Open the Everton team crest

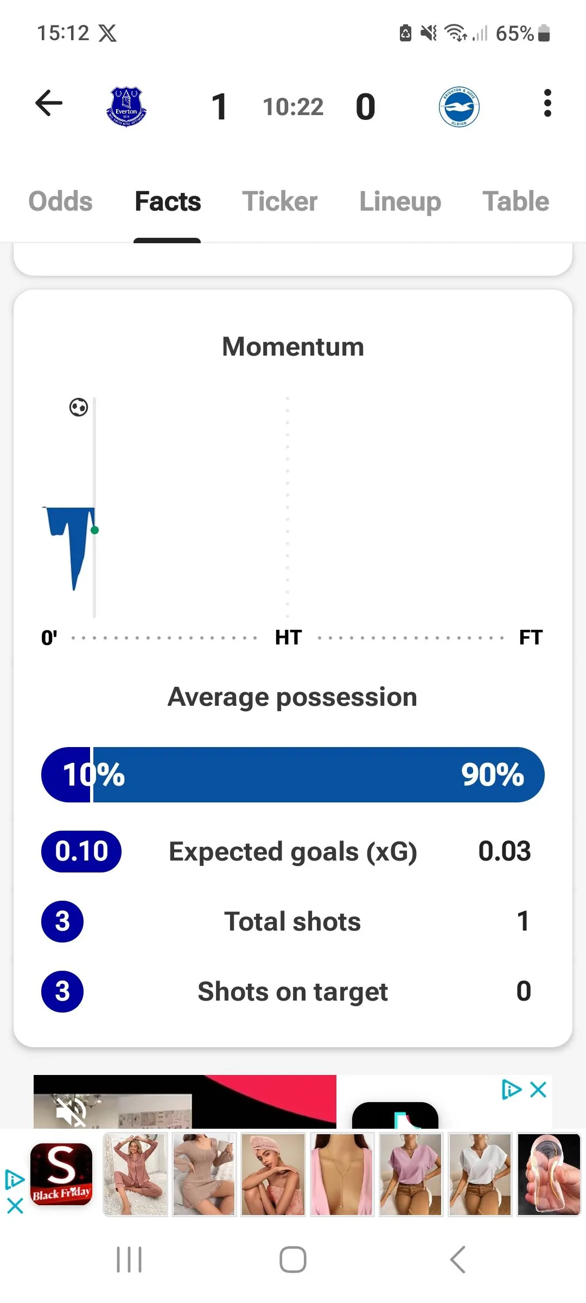pyautogui.click(x=126, y=106)
